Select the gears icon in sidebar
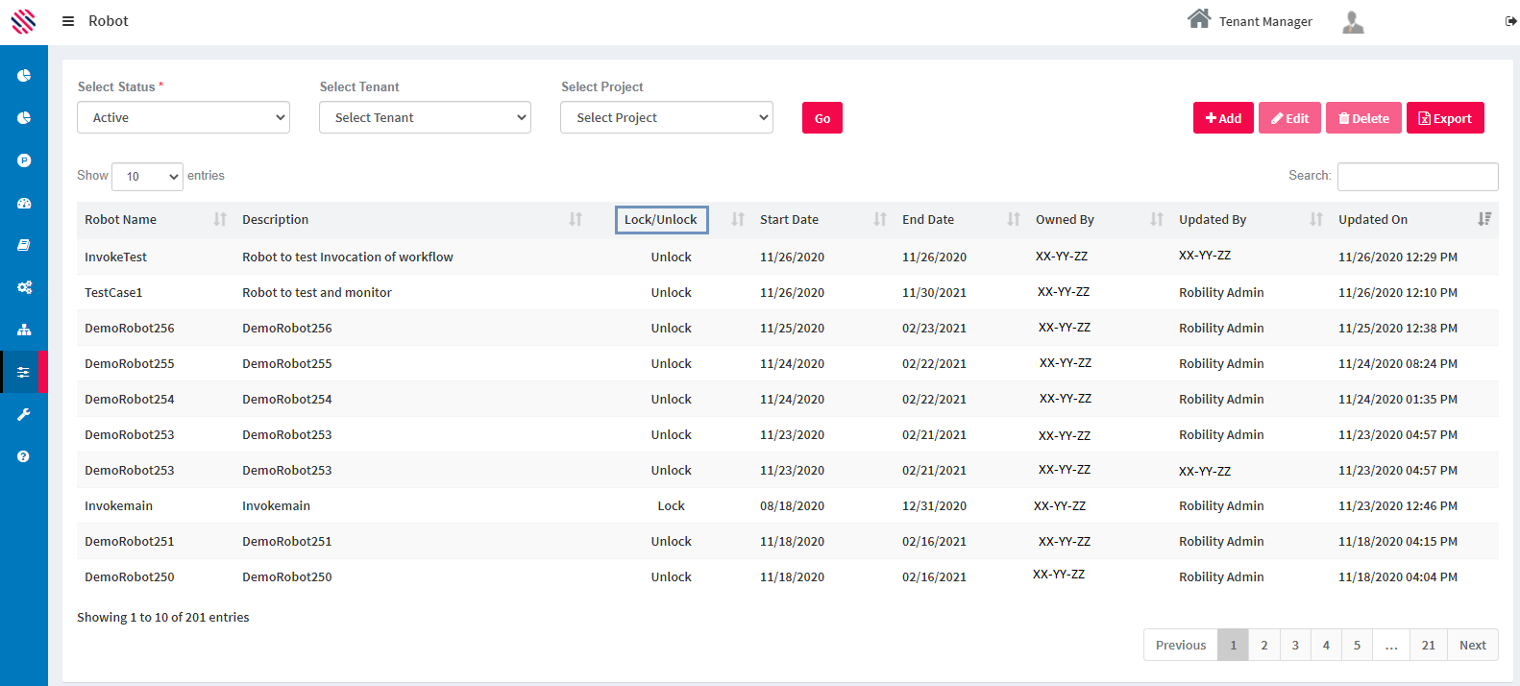 coord(24,287)
